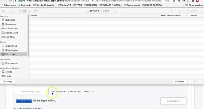Click the Upload files button
This screenshot has width=204, height=109.
pyautogui.click(x=173, y=101)
